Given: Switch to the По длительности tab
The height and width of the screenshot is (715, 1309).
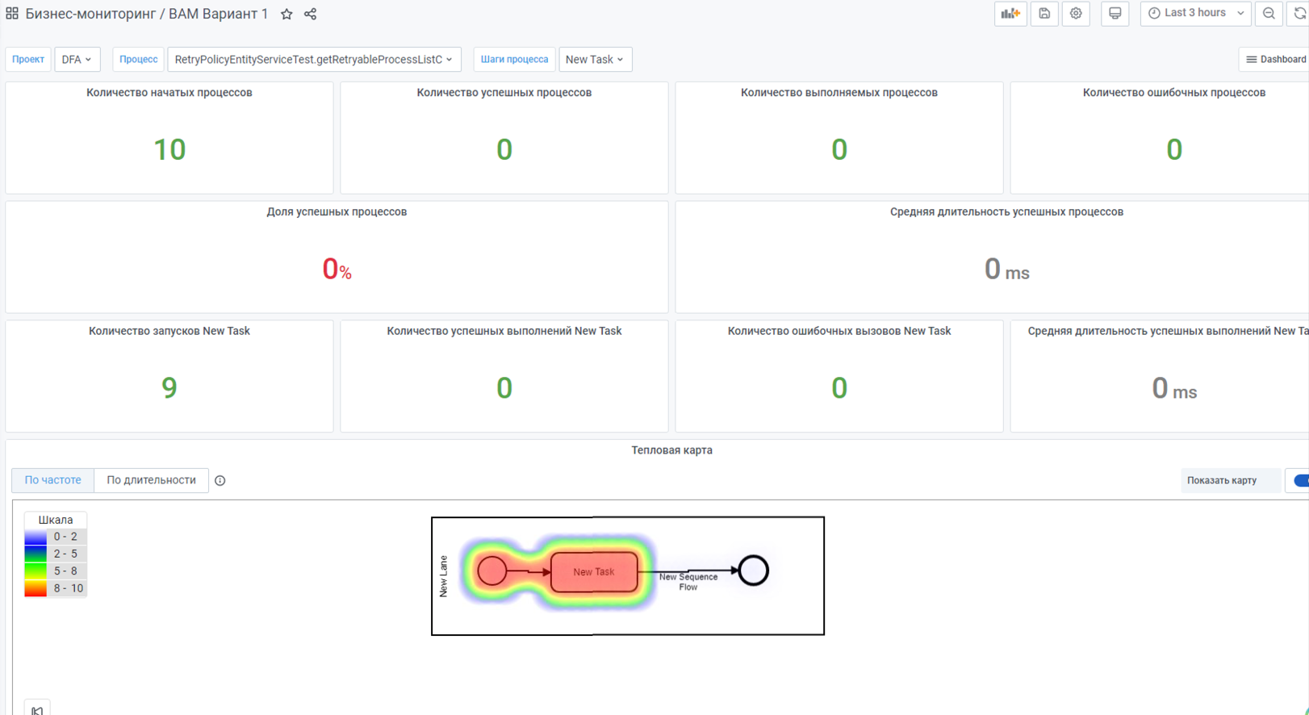Looking at the screenshot, I should [x=151, y=480].
